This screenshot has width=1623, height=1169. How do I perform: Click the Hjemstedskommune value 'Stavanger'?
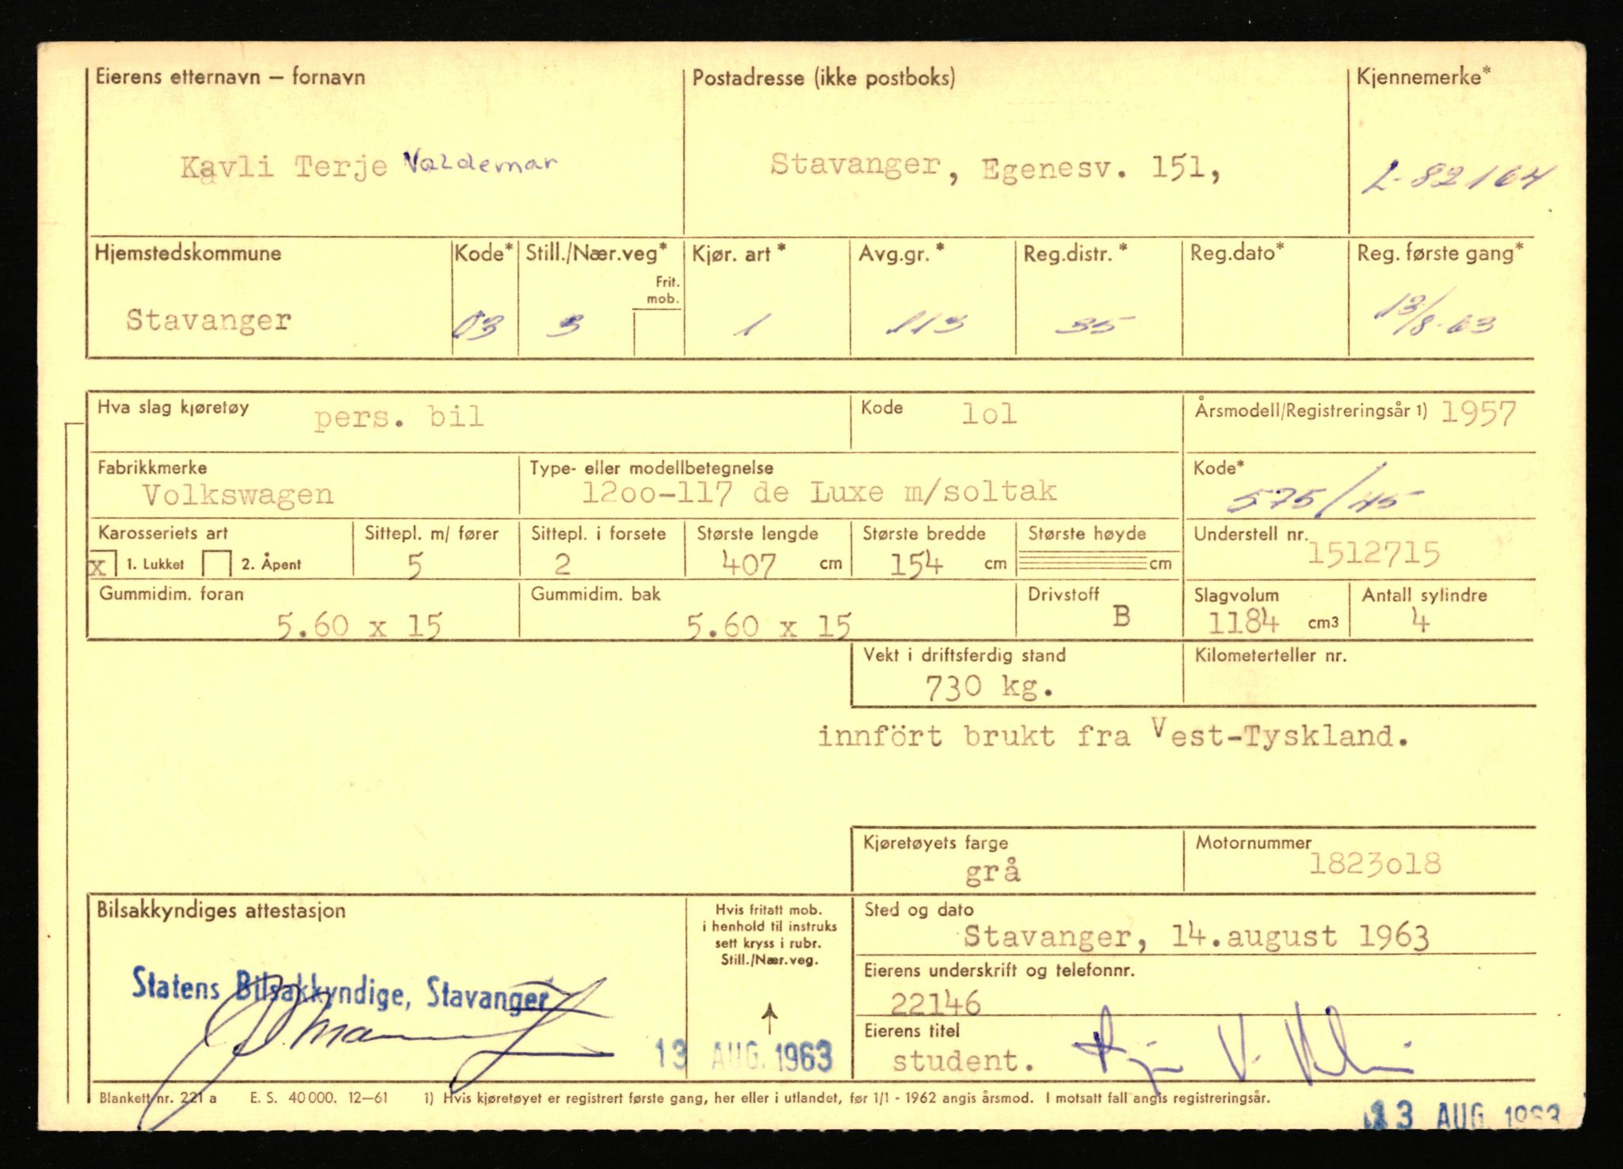(208, 320)
